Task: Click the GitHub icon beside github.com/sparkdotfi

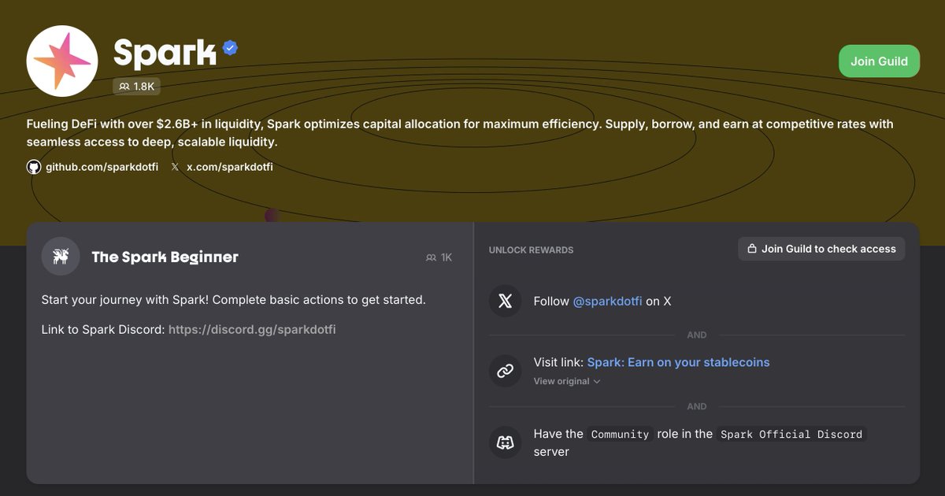Action: tap(34, 167)
